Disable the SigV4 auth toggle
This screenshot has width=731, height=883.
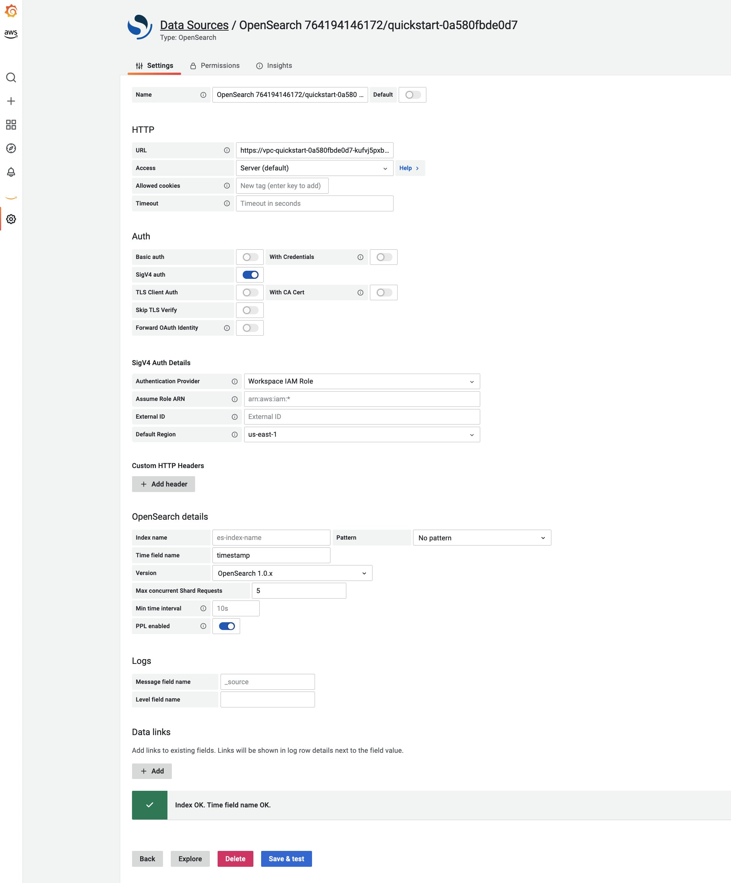[x=250, y=274]
